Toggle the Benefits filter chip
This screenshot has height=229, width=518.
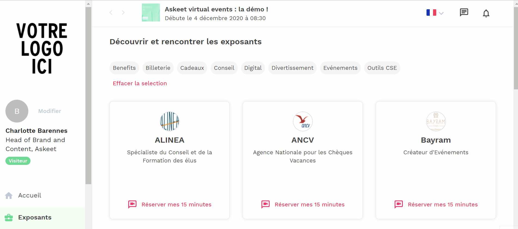pyautogui.click(x=124, y=68)
